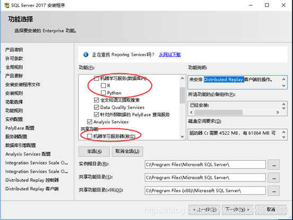The height and width of the screenshot is (220, 293).
Task: Check the Python feature checkbox
Action: pyautogui.click(x=103, y=93)
